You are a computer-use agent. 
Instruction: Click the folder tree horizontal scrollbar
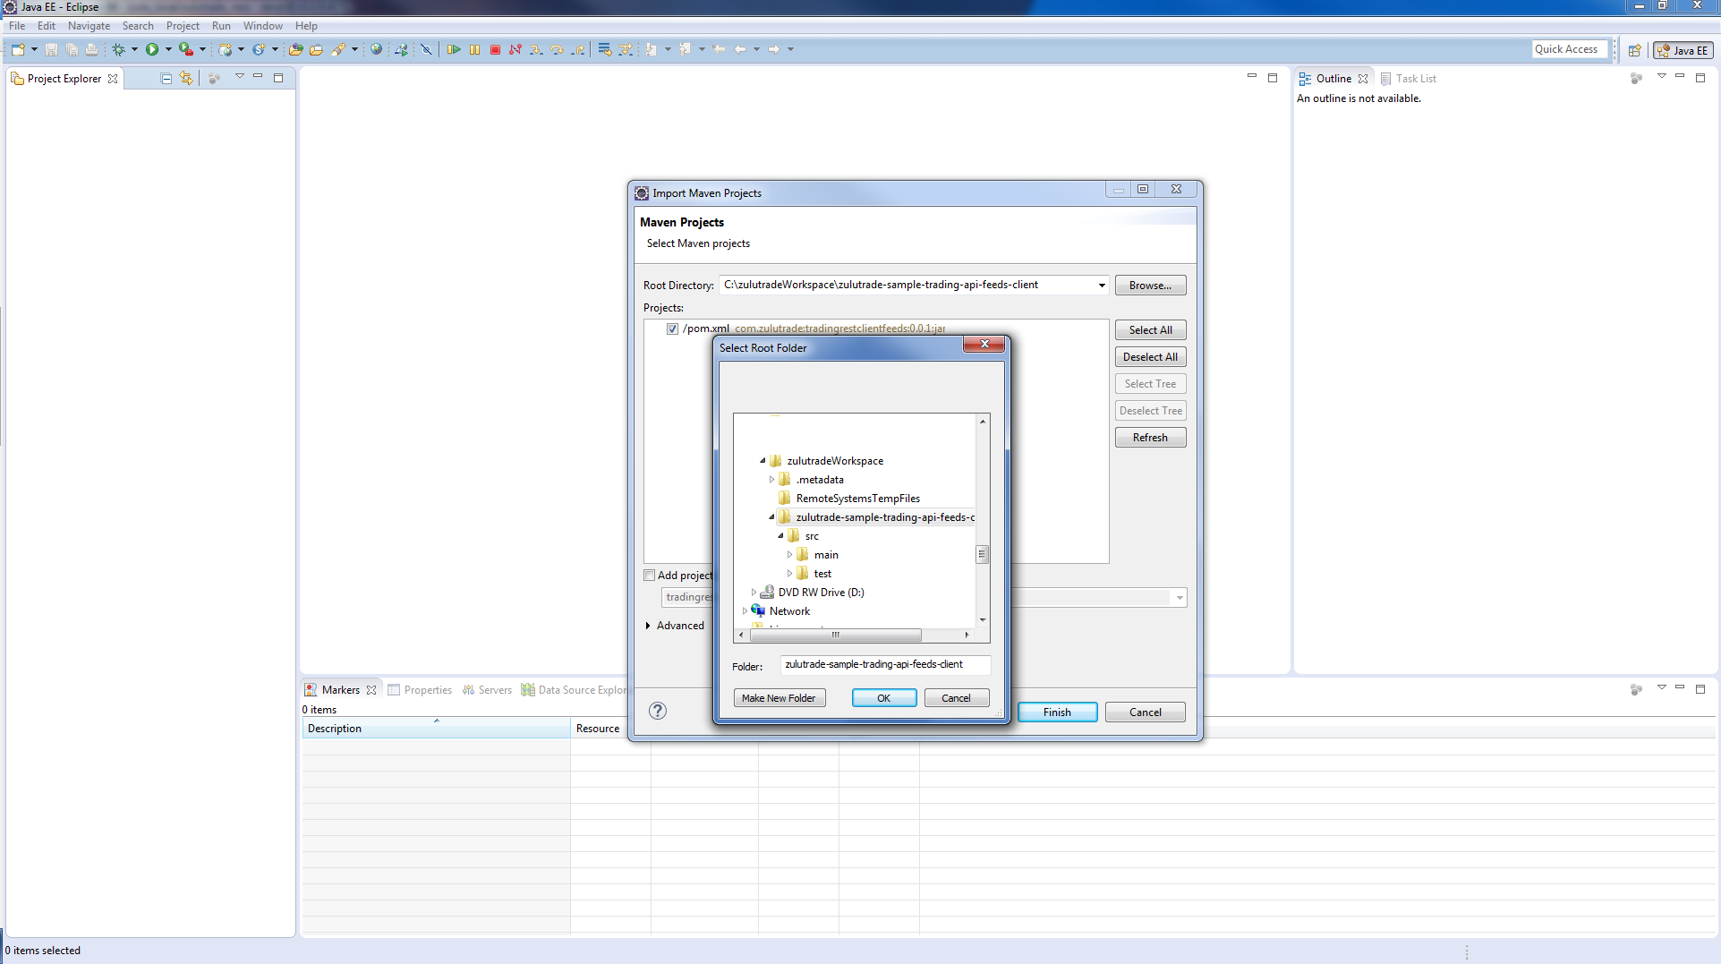835,635
